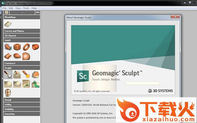Click the Copyright (C) 1993-2018 3D Systems text
Screen dimensions: 197x123
tap(93, 114)
